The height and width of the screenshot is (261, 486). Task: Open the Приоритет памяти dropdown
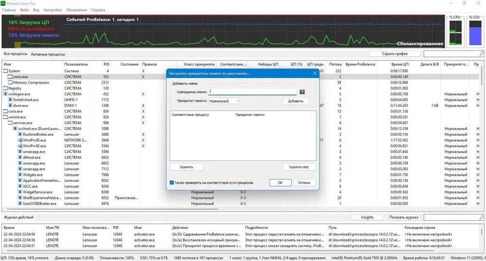pos(225,101)
